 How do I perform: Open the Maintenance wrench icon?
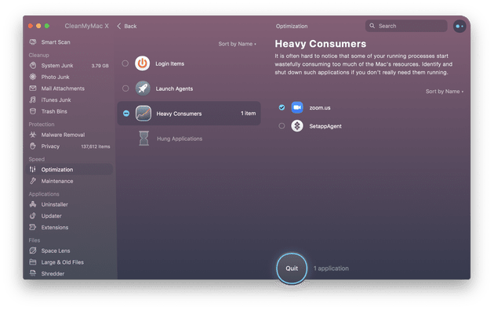pyautogui.click(x=33, y=181)
